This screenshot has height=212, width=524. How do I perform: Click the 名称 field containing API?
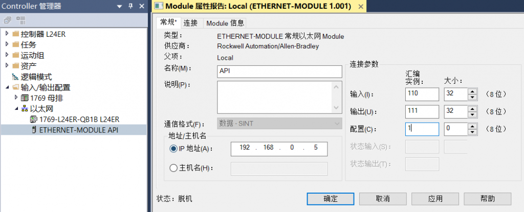279,72
